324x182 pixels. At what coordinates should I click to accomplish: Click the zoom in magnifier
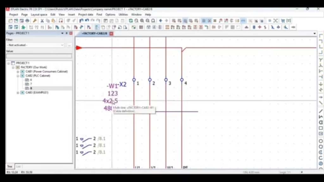(142, 21)
